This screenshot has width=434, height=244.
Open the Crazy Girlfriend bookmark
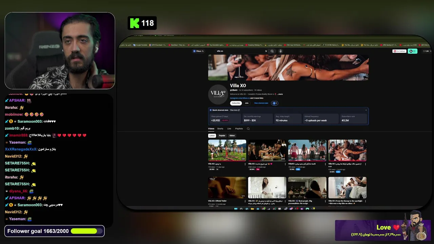[x=293, y=45]
